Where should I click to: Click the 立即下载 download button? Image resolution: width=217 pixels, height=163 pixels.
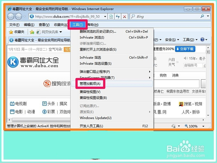pos(185,49)
